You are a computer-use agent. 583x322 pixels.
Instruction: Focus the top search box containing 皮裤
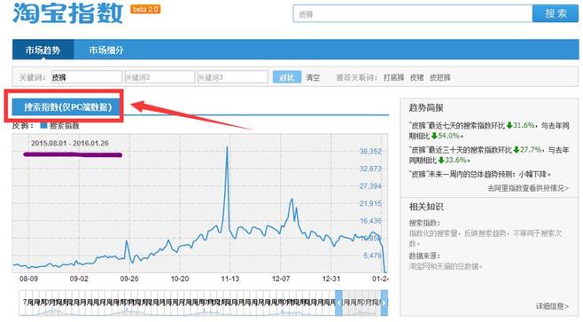[x=413, y=14]
